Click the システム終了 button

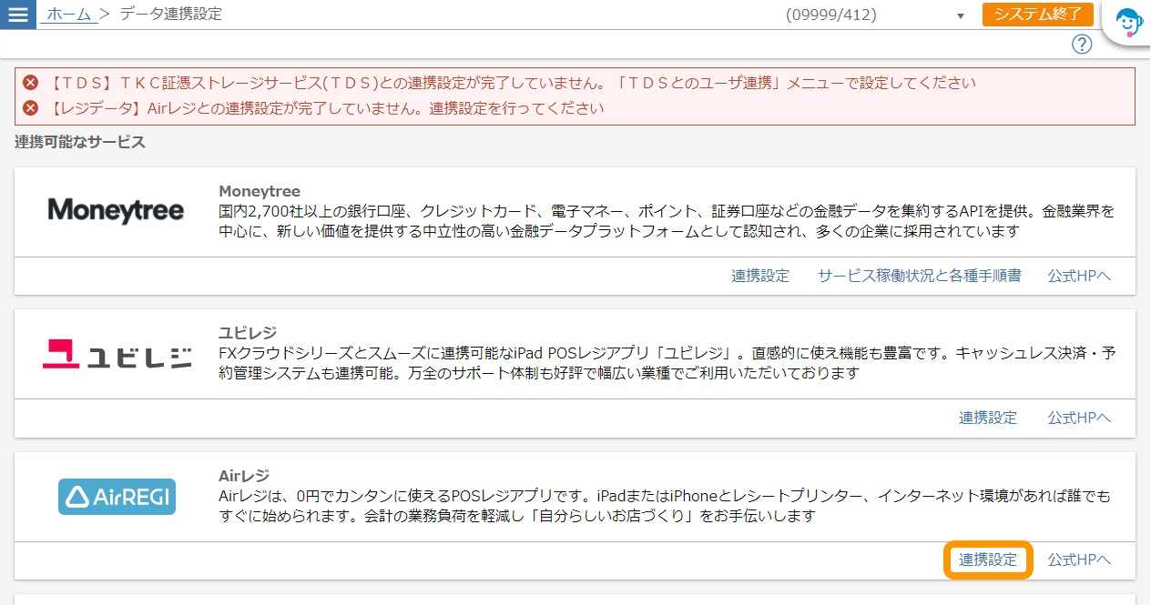coord(1038,15)
